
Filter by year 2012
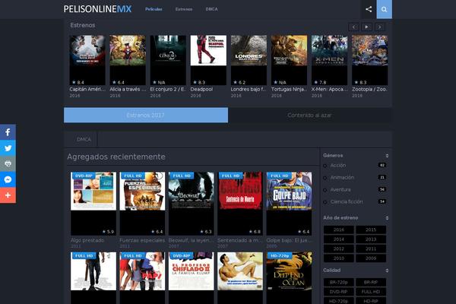pos(338,249)
